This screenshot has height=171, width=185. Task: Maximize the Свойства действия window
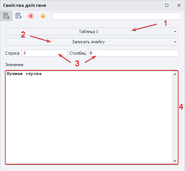click(x=167, y=5)
